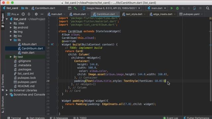Click CardAlbum.dart breadcrumb in navigation bar
The width and height of the screenshot is (212, 119).
pos(43,8)
